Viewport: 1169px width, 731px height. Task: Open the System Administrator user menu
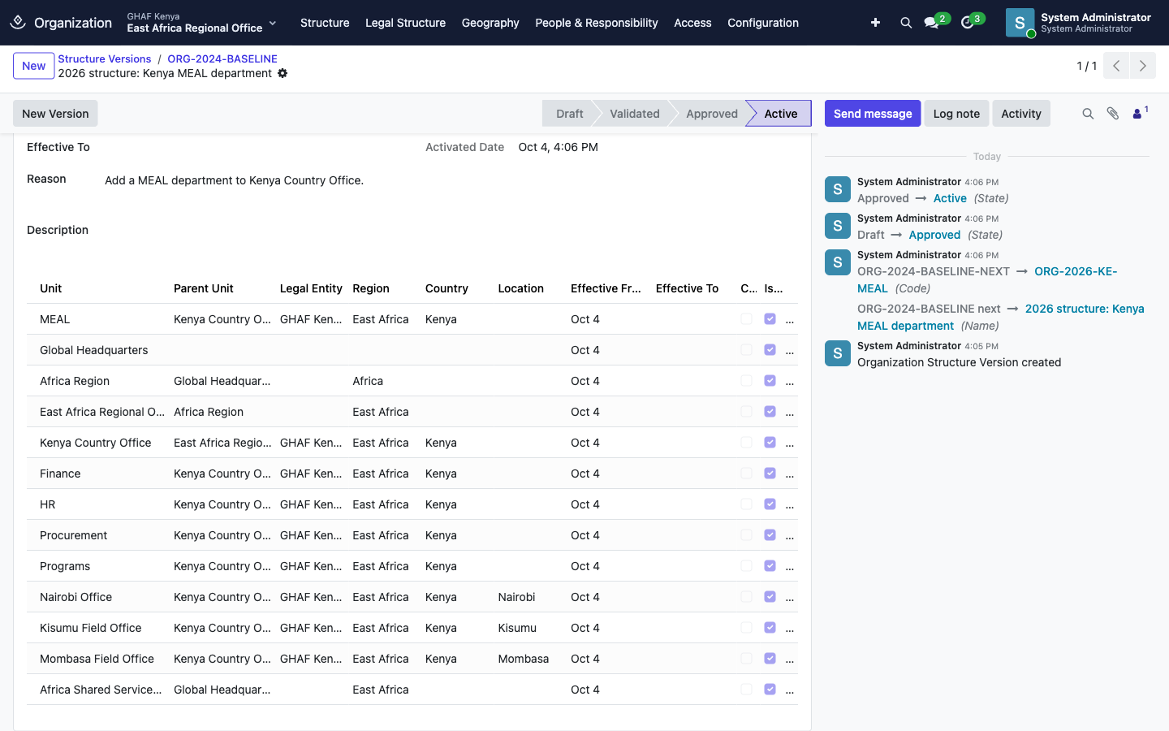point(1078,23)
